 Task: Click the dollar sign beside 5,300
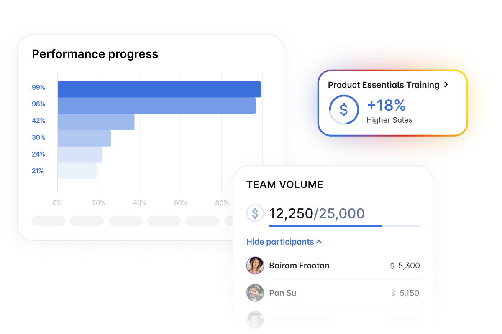click(392, 266)
